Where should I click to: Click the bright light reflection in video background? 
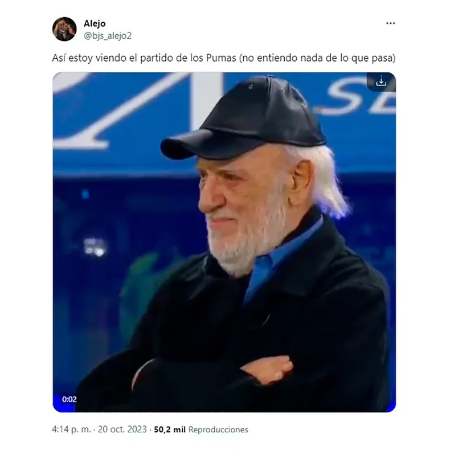(95, 247)
